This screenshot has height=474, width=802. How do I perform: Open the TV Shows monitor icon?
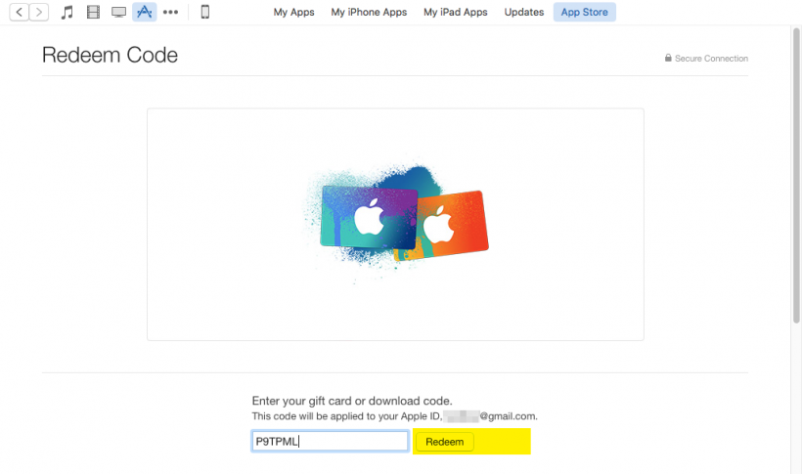(118, 13)
